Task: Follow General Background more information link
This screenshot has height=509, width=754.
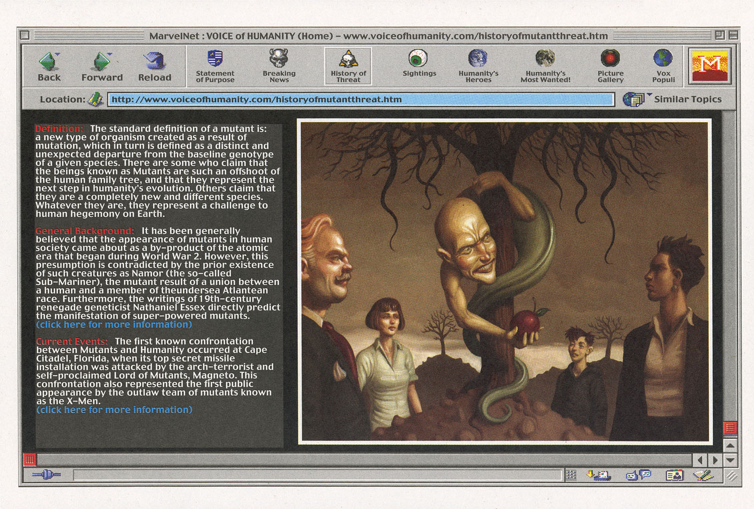Action: [114, 325]
